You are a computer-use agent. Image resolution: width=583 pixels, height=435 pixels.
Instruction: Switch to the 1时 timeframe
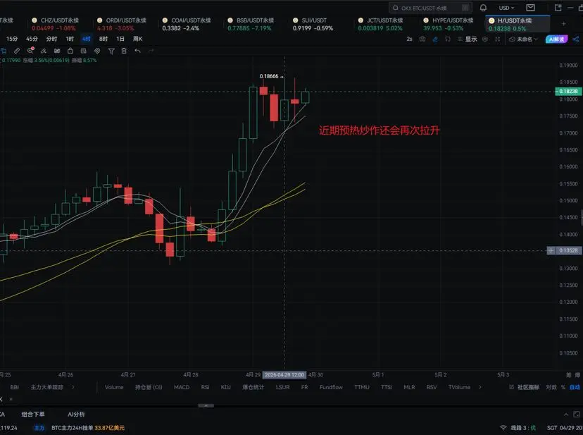70,39
